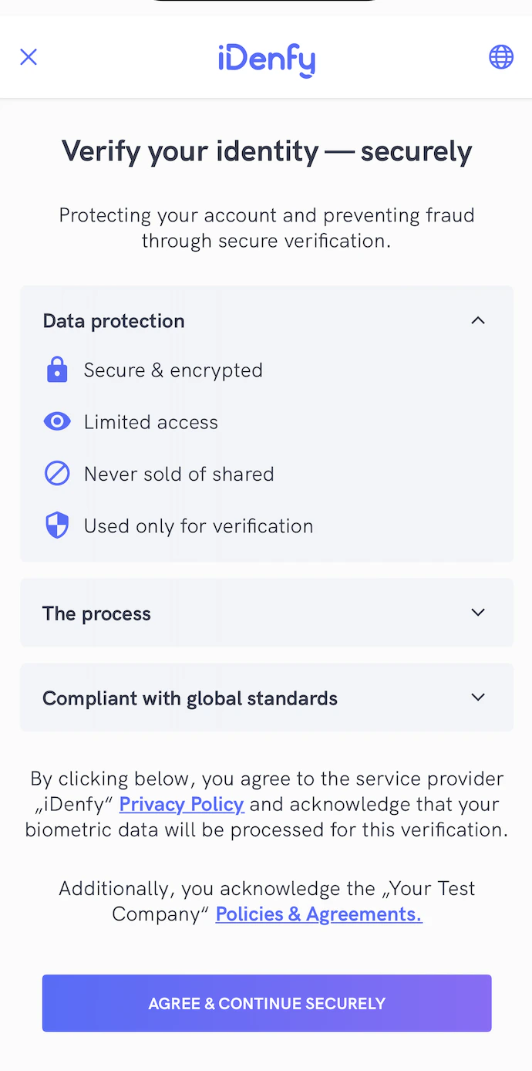Click the prohibited circle icon for Never sold
The width and height of the screenshot is (532, 1071).
point(57,474)
